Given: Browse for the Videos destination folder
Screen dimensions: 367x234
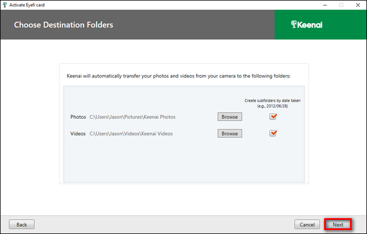Looking at the screenshot, I should click(x=229, y=133).
